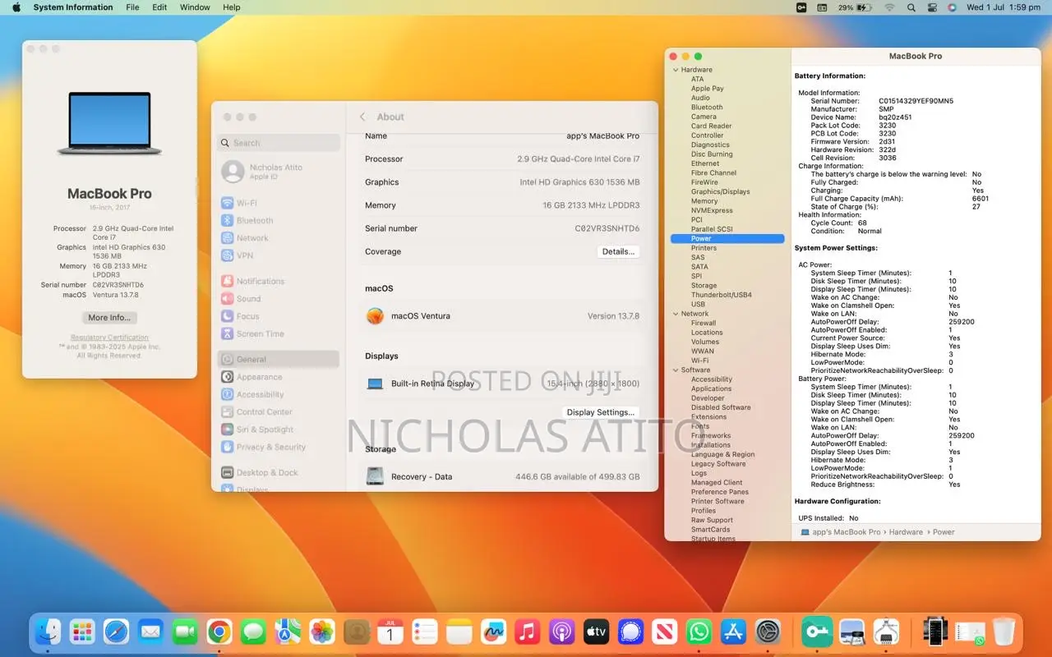Open the App Store from the Dock
The height and width of the screenshot is (657, 1052).
pyautogui.click(x=733, y=632)
